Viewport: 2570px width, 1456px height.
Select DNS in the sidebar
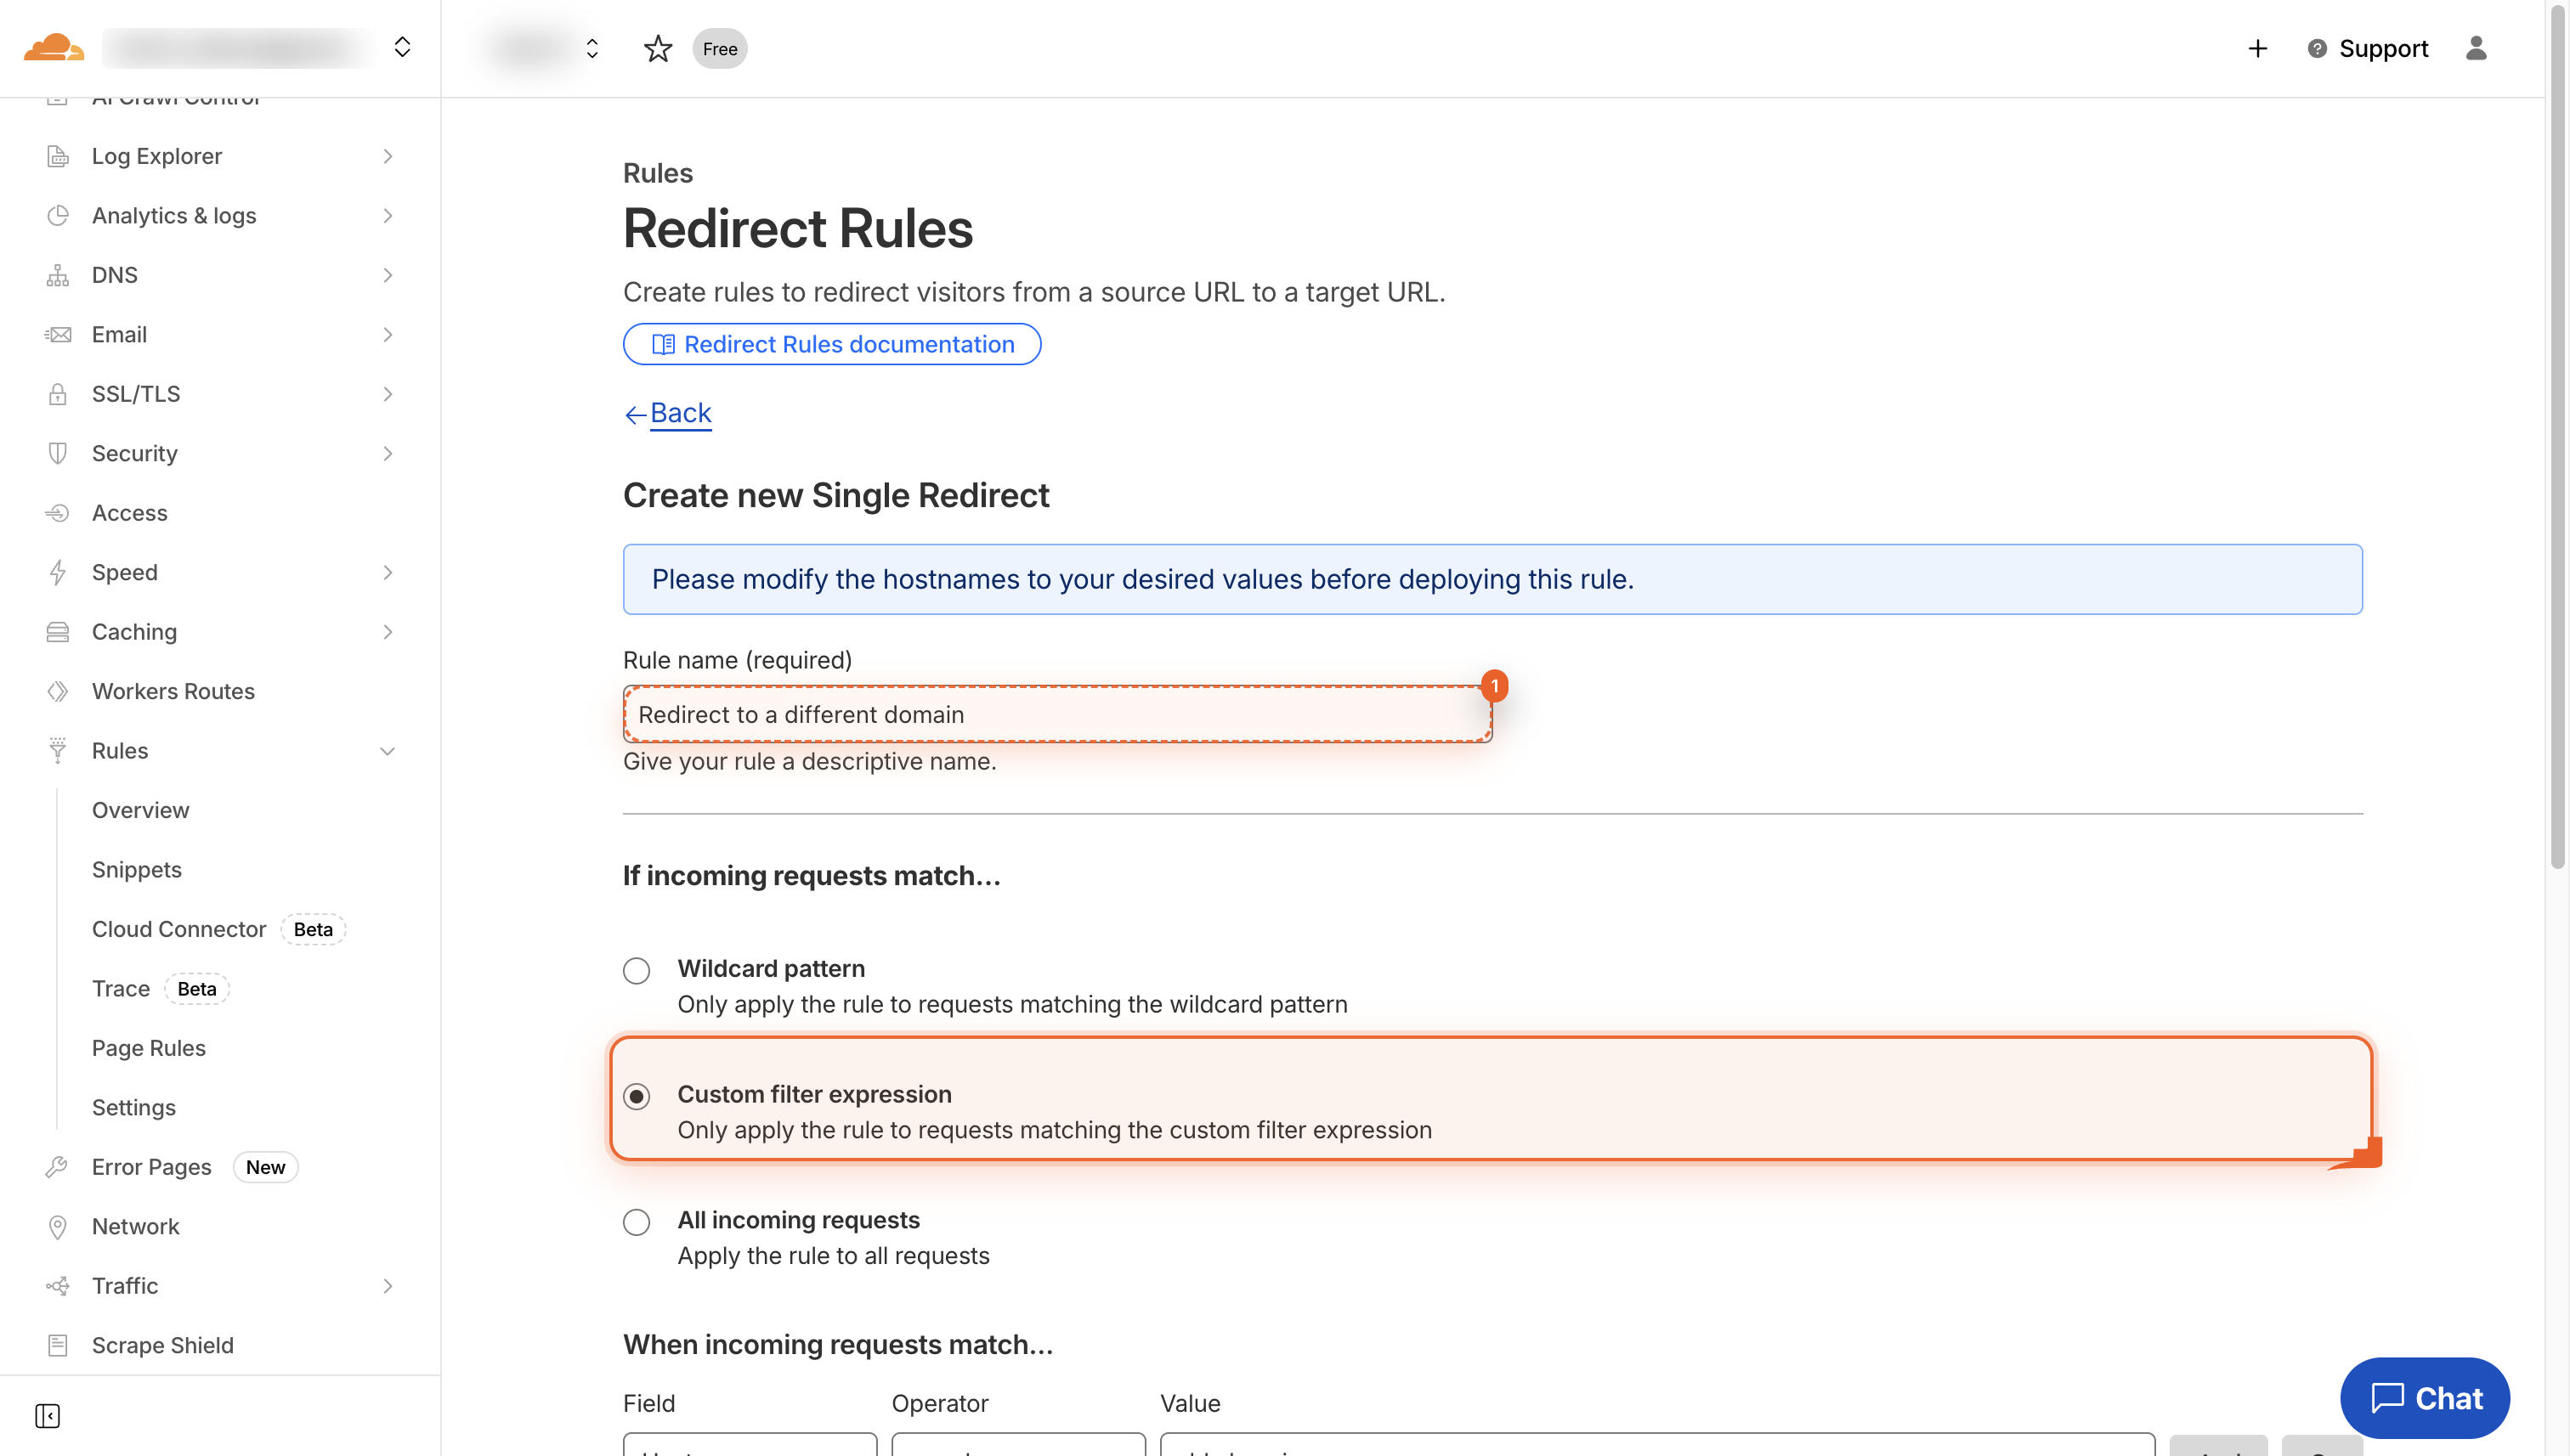point(114,275)
